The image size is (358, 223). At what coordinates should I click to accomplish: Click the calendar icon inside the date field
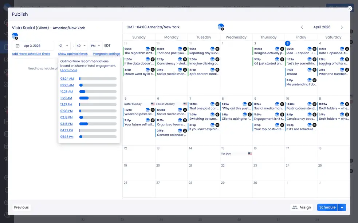[17, 45]
